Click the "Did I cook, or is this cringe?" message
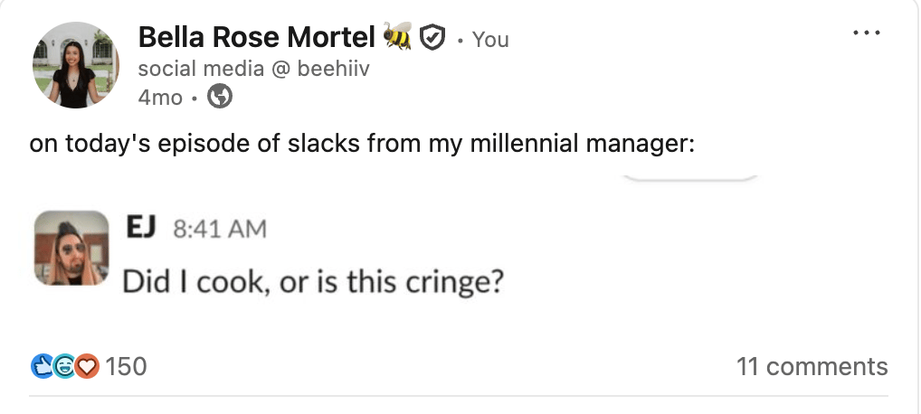Image resolution: width=921 pixels, height=414 pixels. [312, 281]
